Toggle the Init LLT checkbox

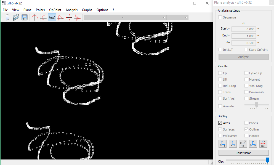[220, 50]
